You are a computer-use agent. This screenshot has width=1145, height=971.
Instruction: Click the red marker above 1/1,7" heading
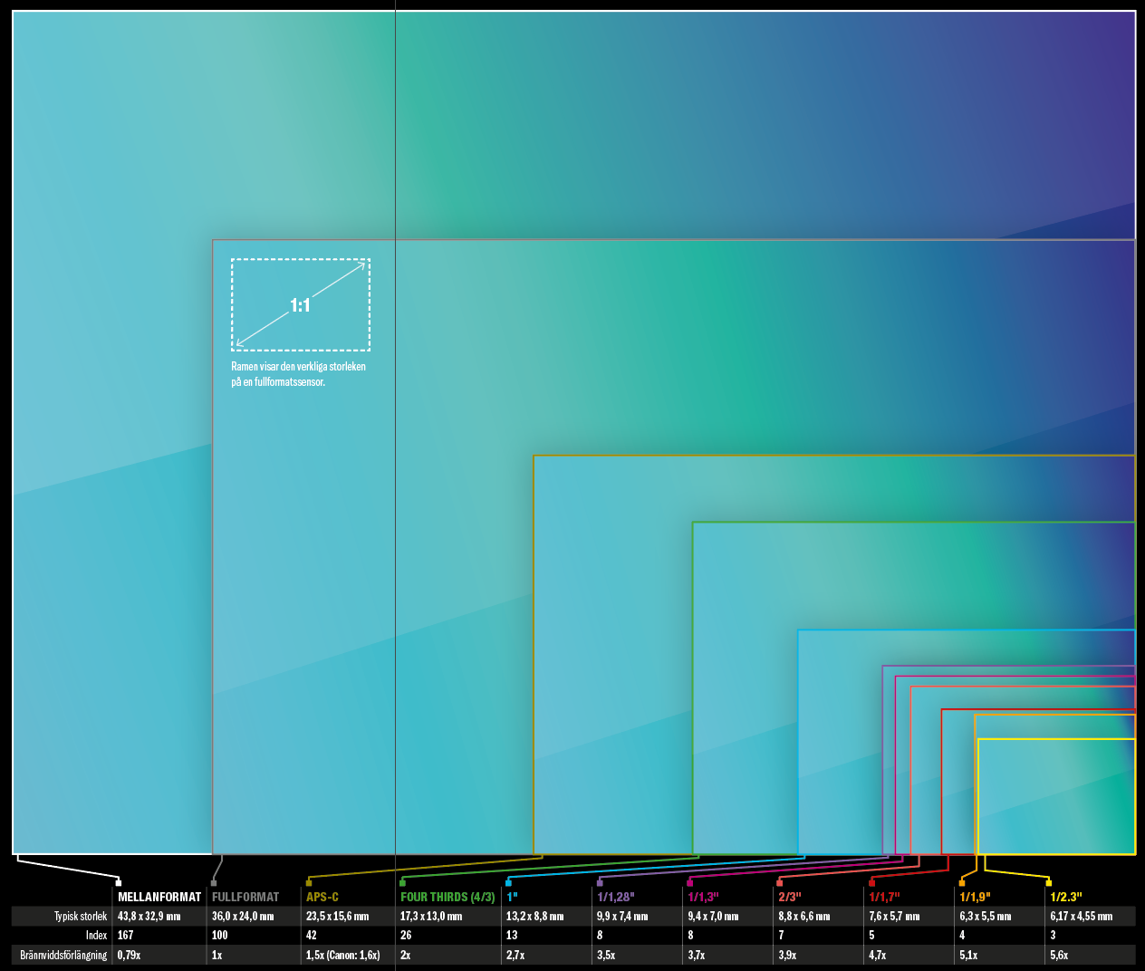point(872,882)
